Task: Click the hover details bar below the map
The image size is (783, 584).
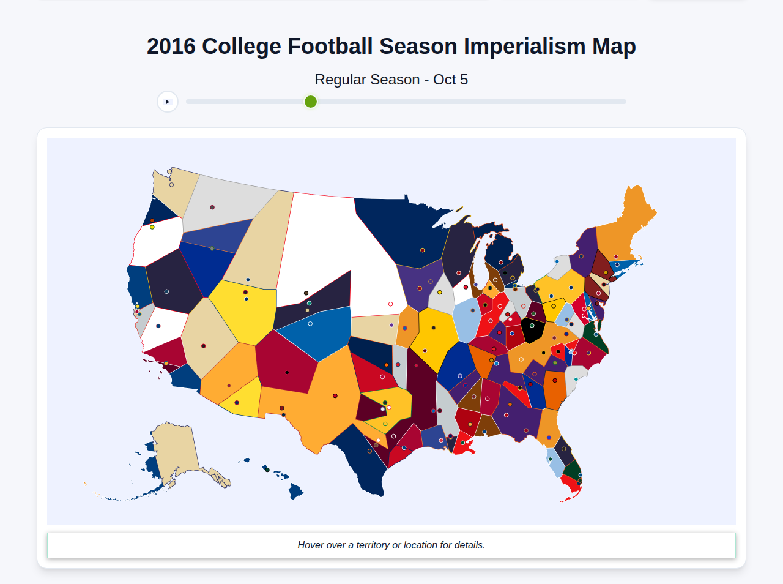Action: pyautogui.click(x=391, y=545)
